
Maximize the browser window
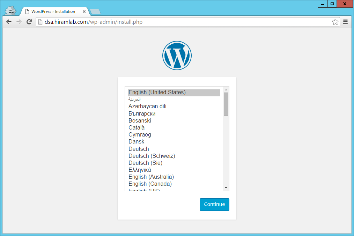[332, 4]
